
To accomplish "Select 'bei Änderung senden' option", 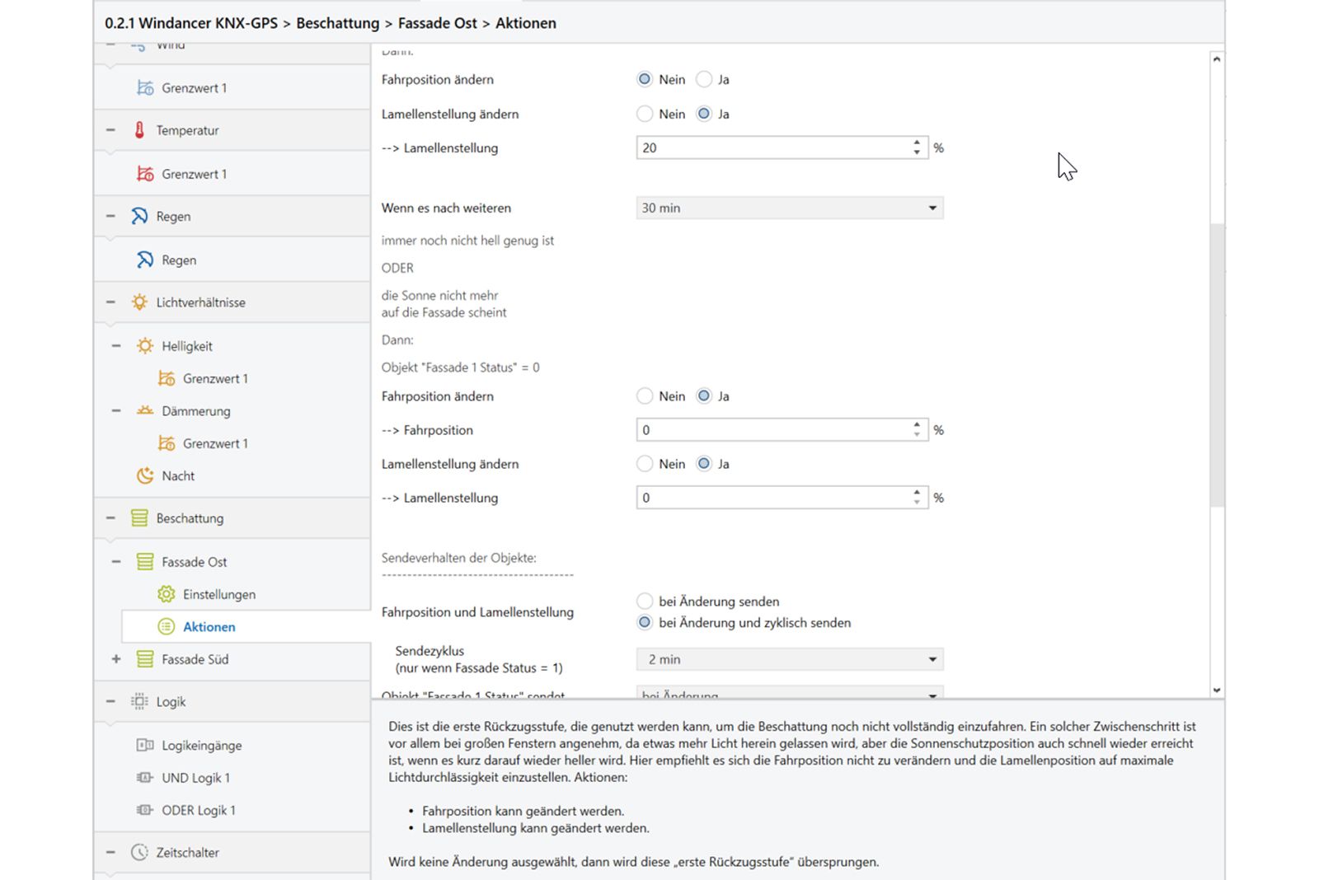I will [x=645, y=601].
